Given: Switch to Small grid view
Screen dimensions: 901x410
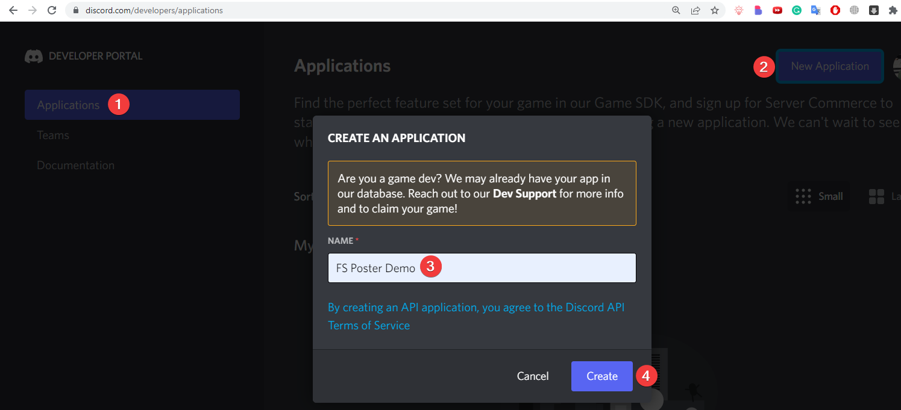Looking at the screenshot, I should pos(819,196).
